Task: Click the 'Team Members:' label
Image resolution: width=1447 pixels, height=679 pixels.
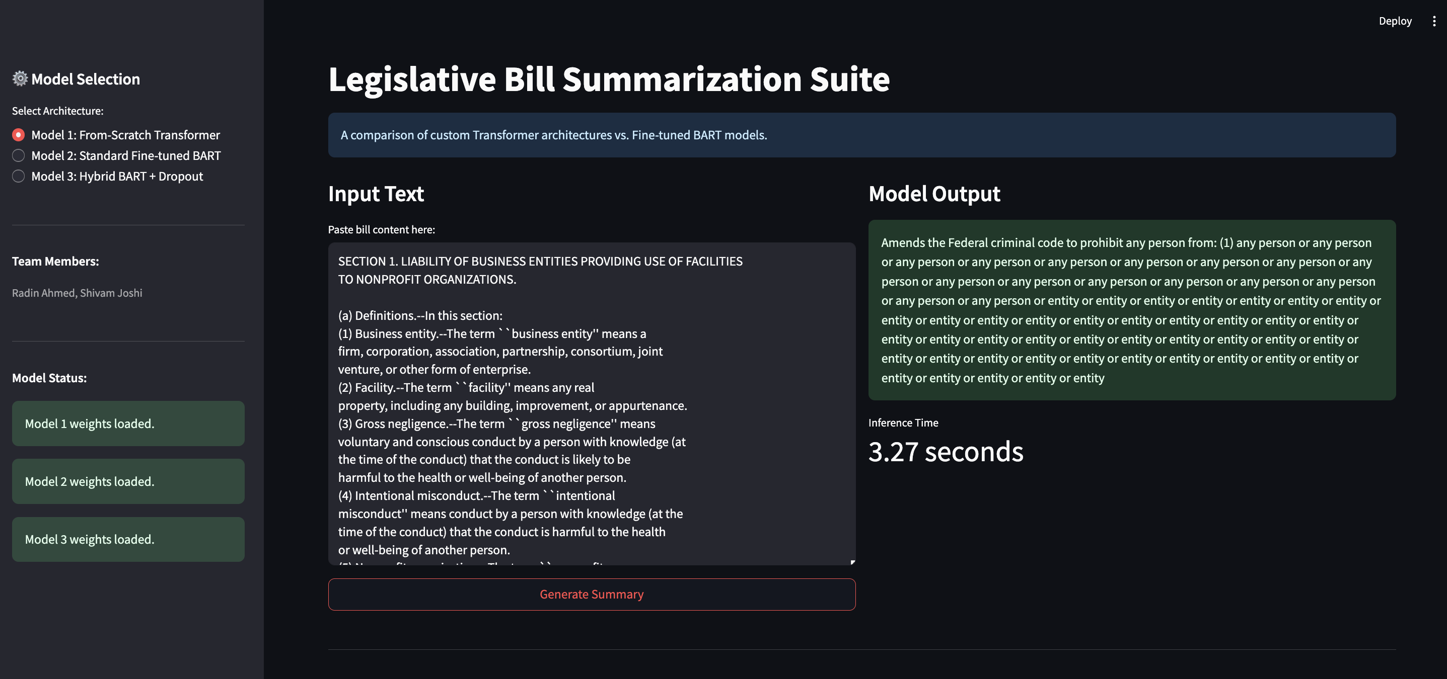Action: pos(55,262)
